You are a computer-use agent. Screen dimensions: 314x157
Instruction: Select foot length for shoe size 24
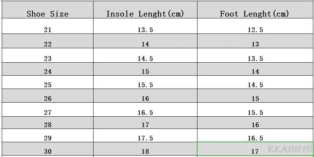pyautogui.click(x=255, y=72)
